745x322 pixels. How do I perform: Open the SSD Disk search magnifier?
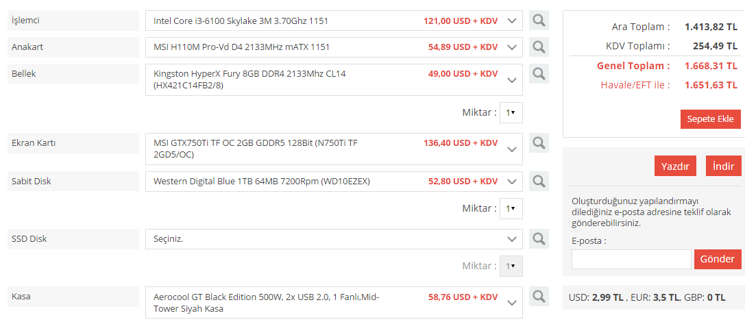(539, 239)
